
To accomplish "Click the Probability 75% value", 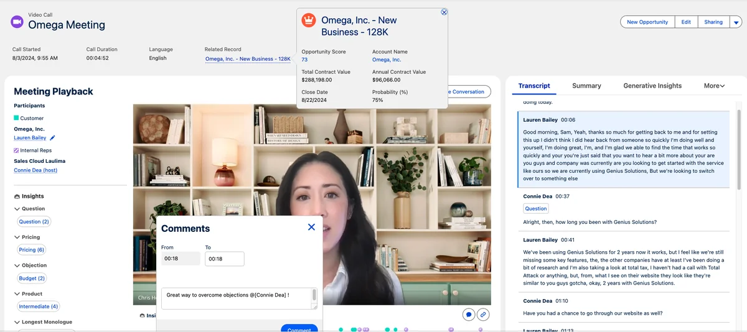I will (377, 99).
